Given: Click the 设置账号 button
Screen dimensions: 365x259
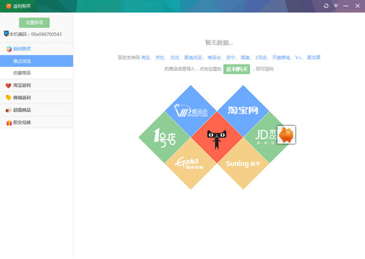Looking at the screenshot, I should (x=34, y=22).
